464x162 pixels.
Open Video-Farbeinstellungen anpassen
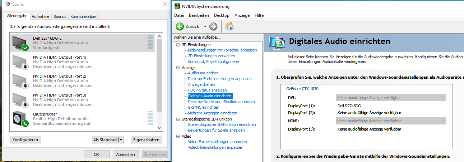217,142
